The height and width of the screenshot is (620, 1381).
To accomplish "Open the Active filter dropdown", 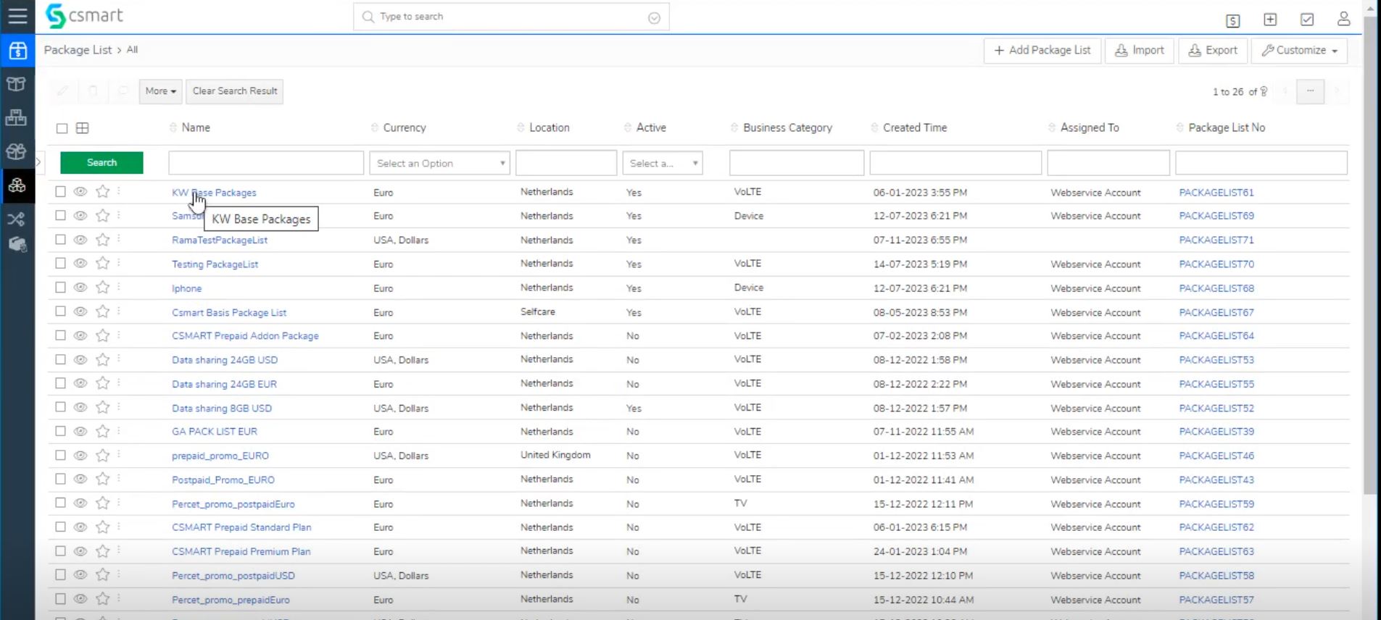I will tap(663, 163).
